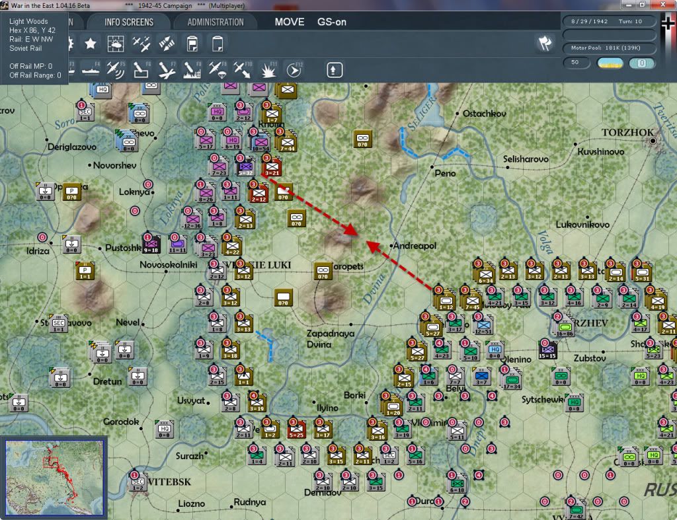Select the 7=42 unit at bottom edge
Viewport: 677px width, 520px height.
(x=576, y=510)
